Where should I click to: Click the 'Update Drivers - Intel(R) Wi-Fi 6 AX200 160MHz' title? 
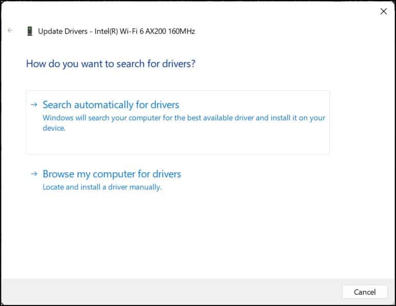tap(117, 31)
